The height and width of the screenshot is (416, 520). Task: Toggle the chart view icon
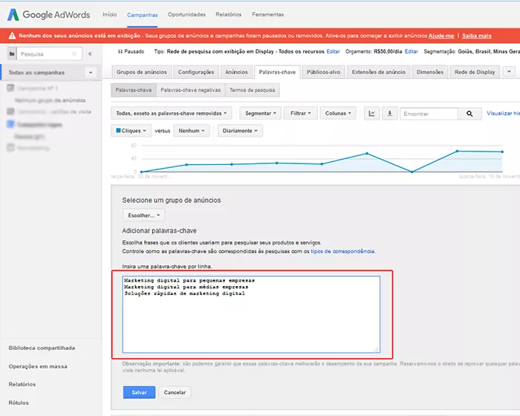click(371, 114)
